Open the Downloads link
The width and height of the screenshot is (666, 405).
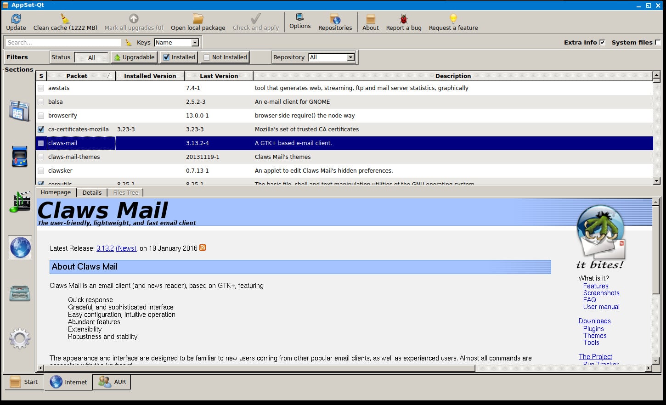pyautogui.click(x=595, y=321)
